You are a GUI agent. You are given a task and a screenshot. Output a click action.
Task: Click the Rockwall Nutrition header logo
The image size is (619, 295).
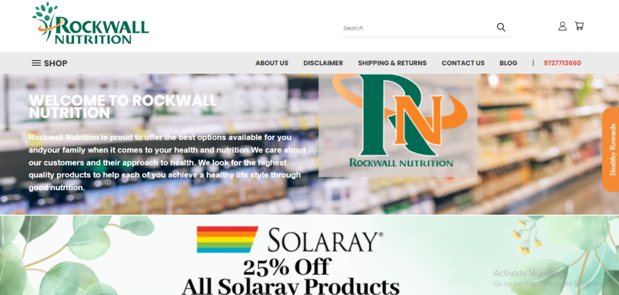(x=91, y=23)
